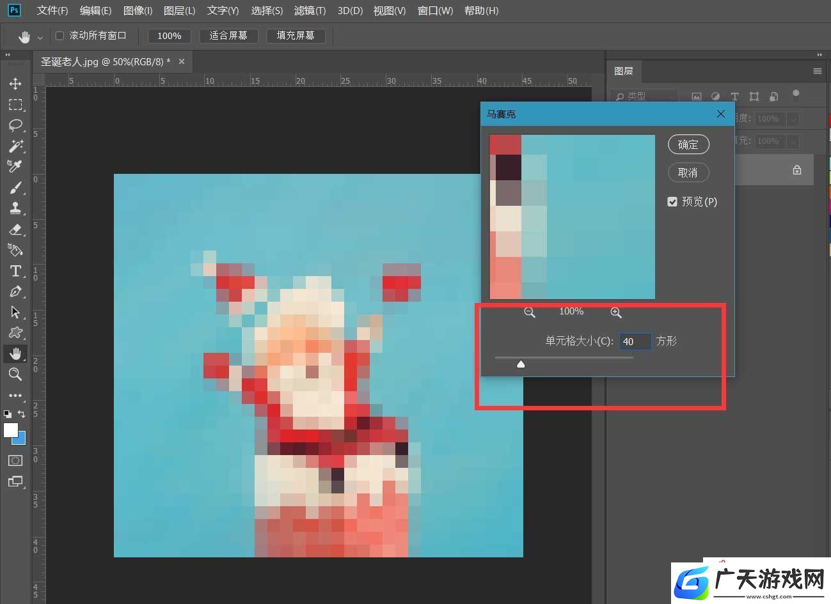Open the 文字(Y) menu

[x=223, y=11]
